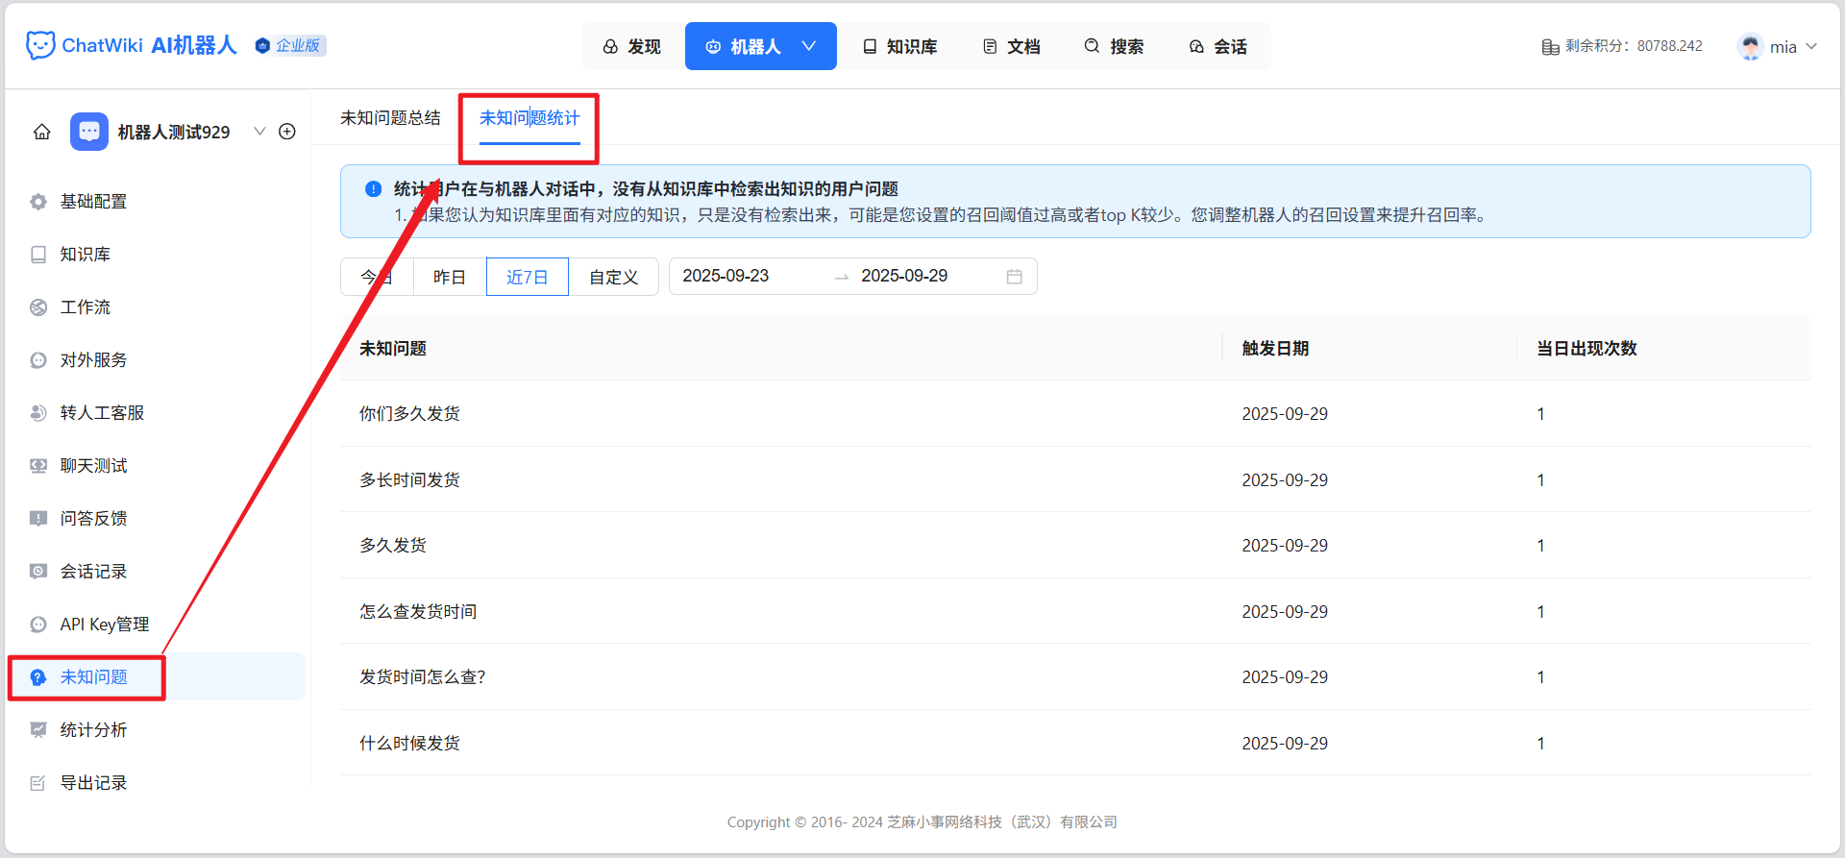Image resolution: width=1845 pixels, height=858 pixels.
Task: Open 基础配置 gear icon in sidebar
Action: (38, 202)
